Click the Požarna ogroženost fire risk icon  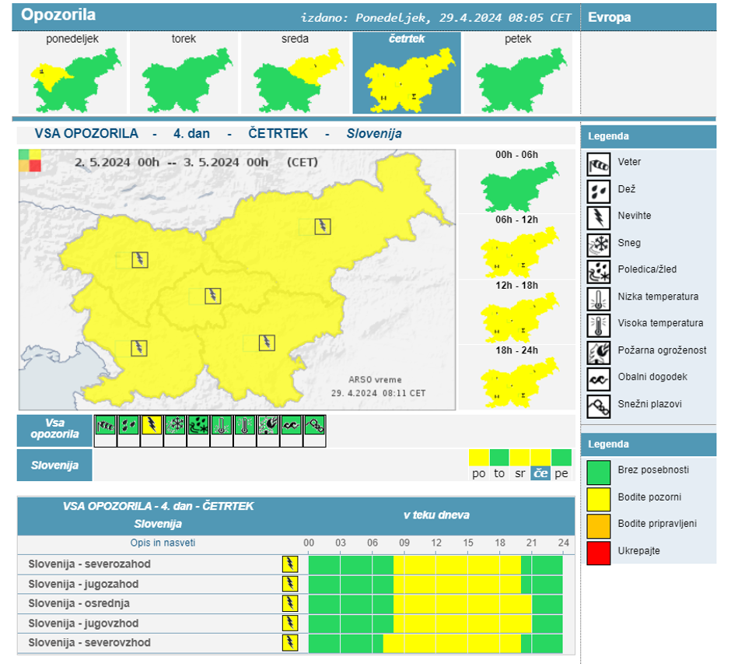598,351
